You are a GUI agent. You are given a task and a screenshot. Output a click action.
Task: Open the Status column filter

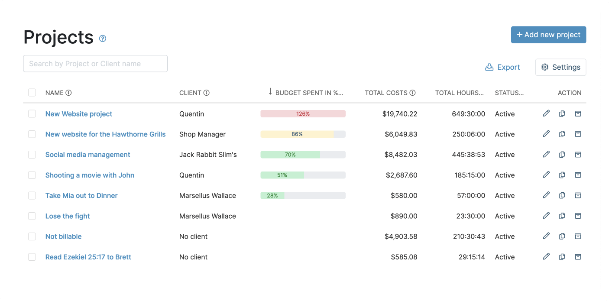point(509,92)
